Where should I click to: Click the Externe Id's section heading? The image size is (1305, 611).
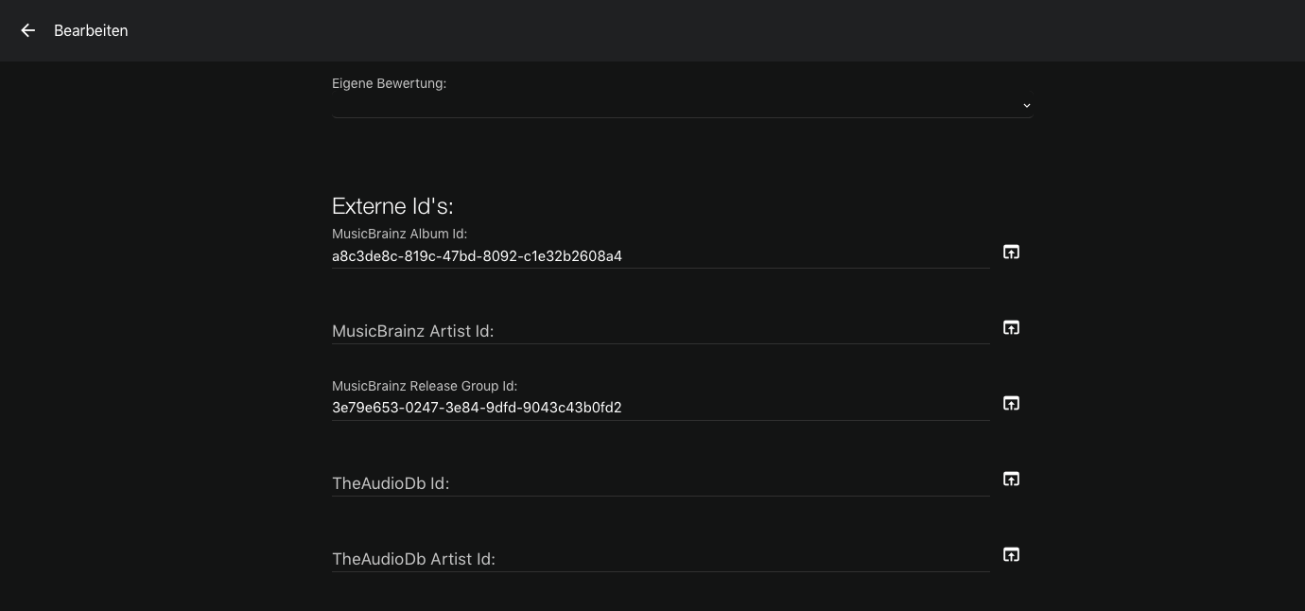coord(392,206)
